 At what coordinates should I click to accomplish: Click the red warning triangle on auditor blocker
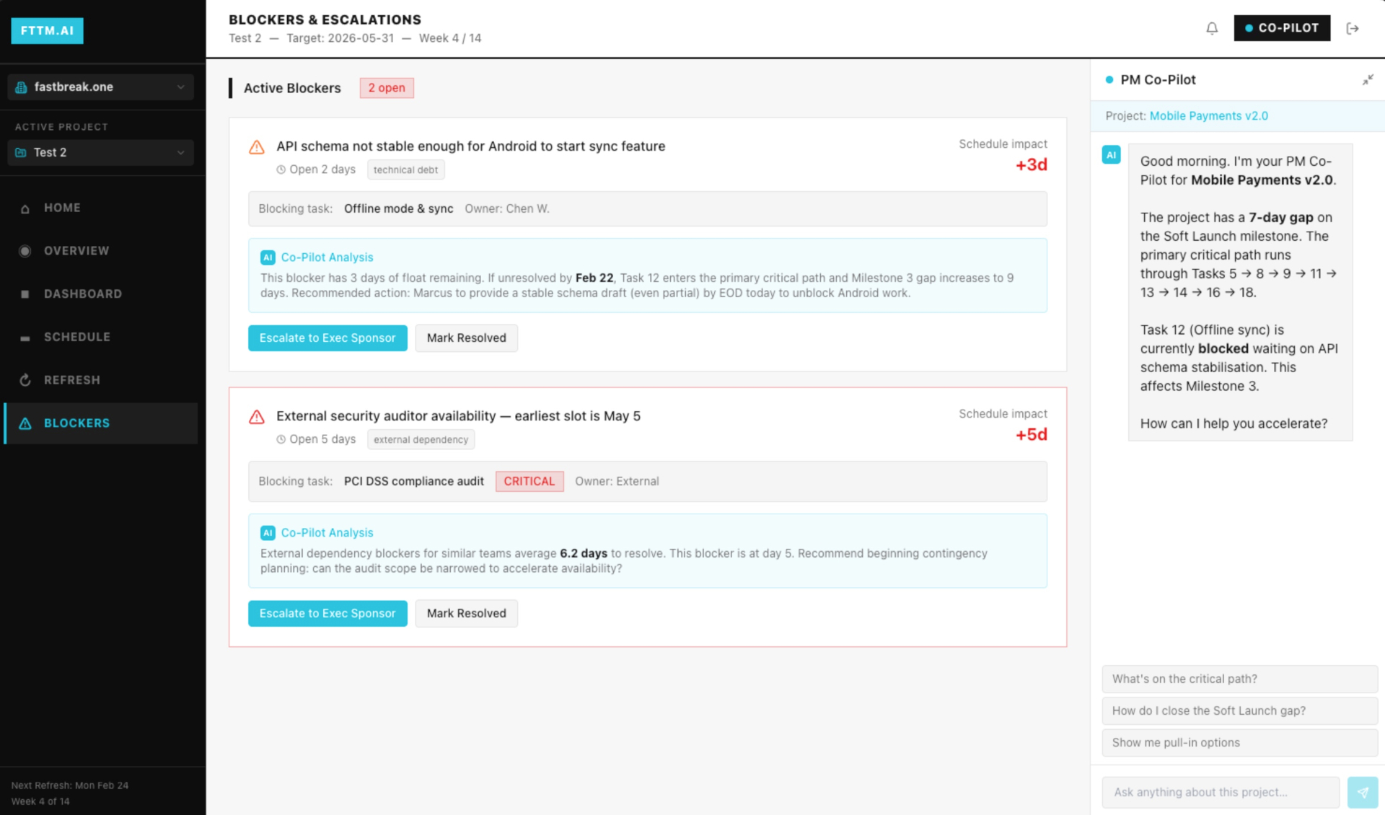[257, 417]
